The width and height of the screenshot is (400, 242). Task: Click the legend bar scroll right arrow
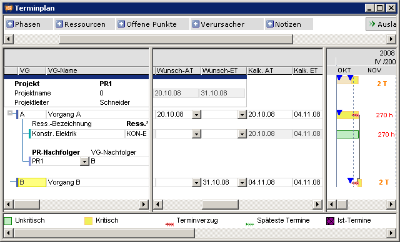point(391,233)
